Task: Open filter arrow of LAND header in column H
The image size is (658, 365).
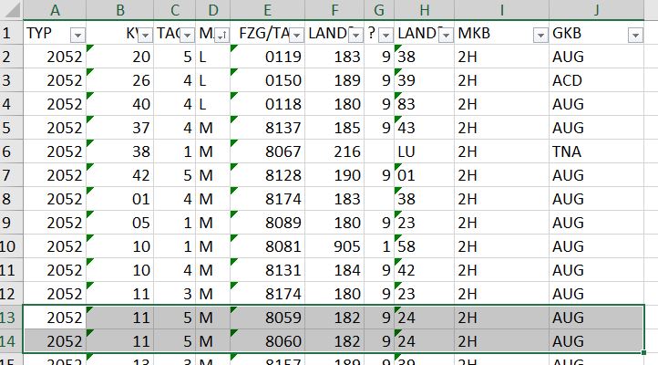Action: tap(445, 34)
